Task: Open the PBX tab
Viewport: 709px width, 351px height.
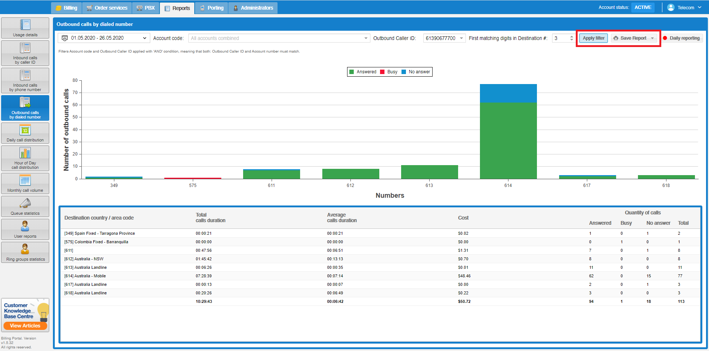Action: tap(146, 8)
